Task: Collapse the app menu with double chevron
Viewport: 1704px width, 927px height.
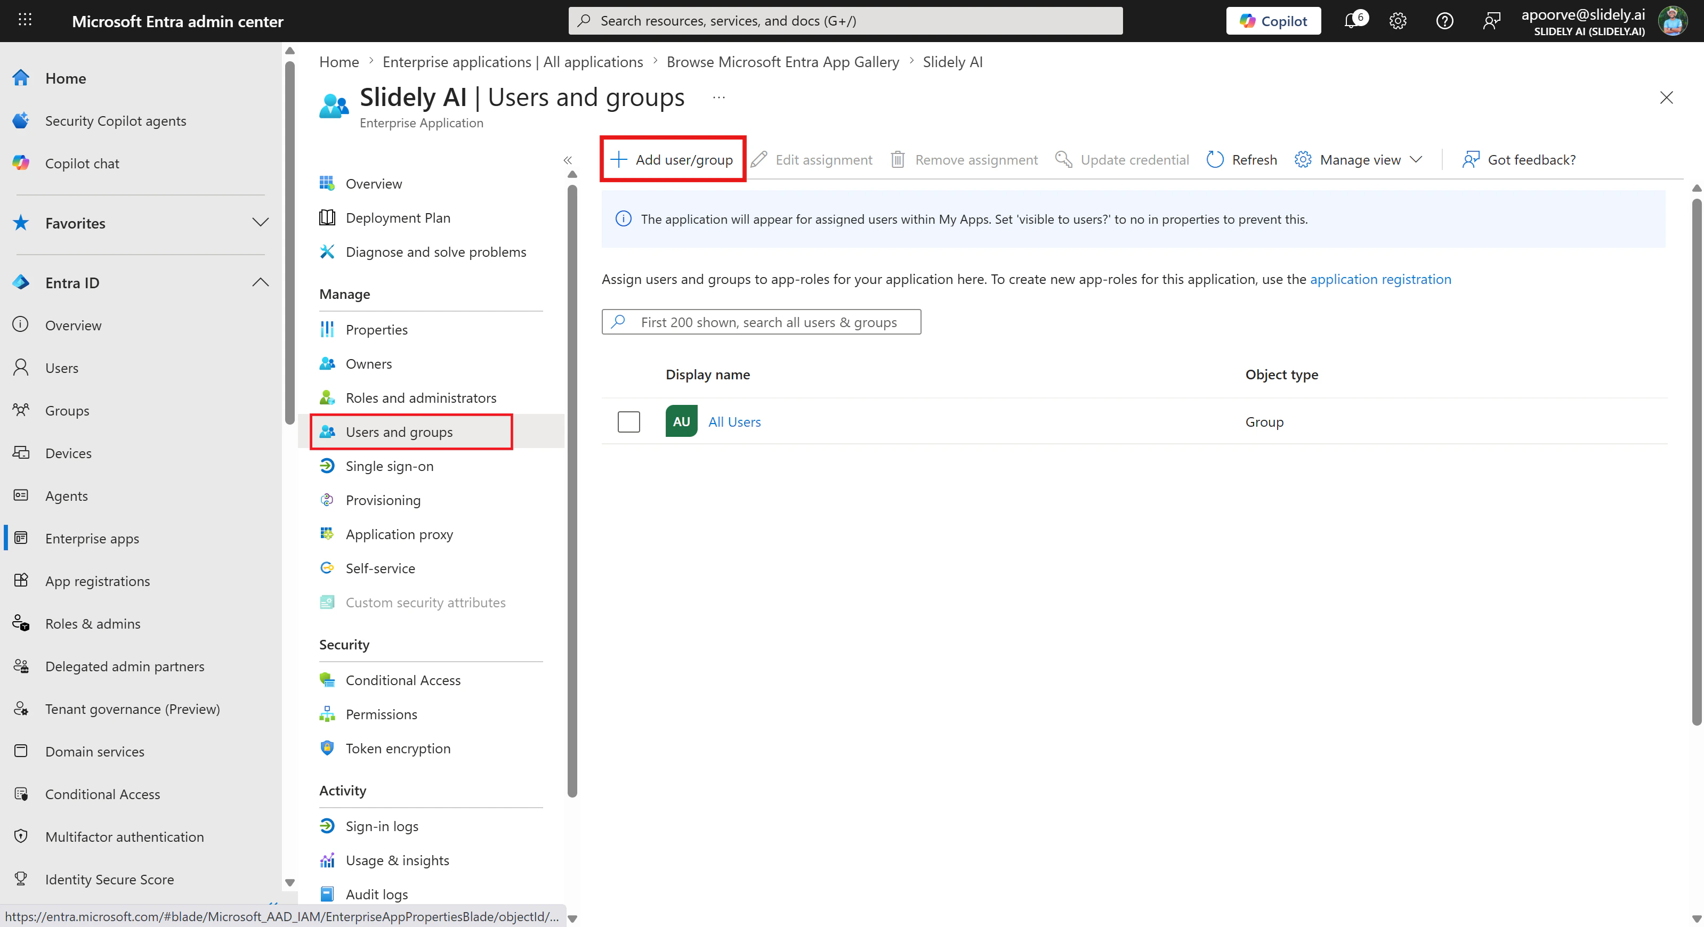Action: tap(568, 160)
